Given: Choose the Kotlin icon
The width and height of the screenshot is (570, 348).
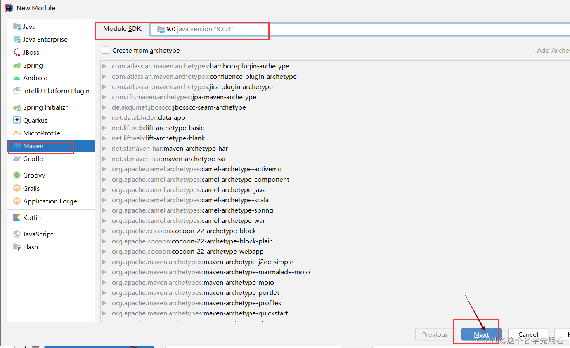Looking at the screenshot, I should pos(17,217).
